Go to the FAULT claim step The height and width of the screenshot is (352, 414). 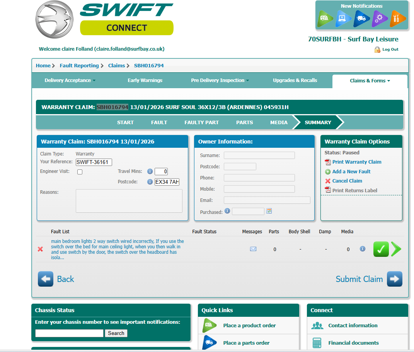coord(159,122)
